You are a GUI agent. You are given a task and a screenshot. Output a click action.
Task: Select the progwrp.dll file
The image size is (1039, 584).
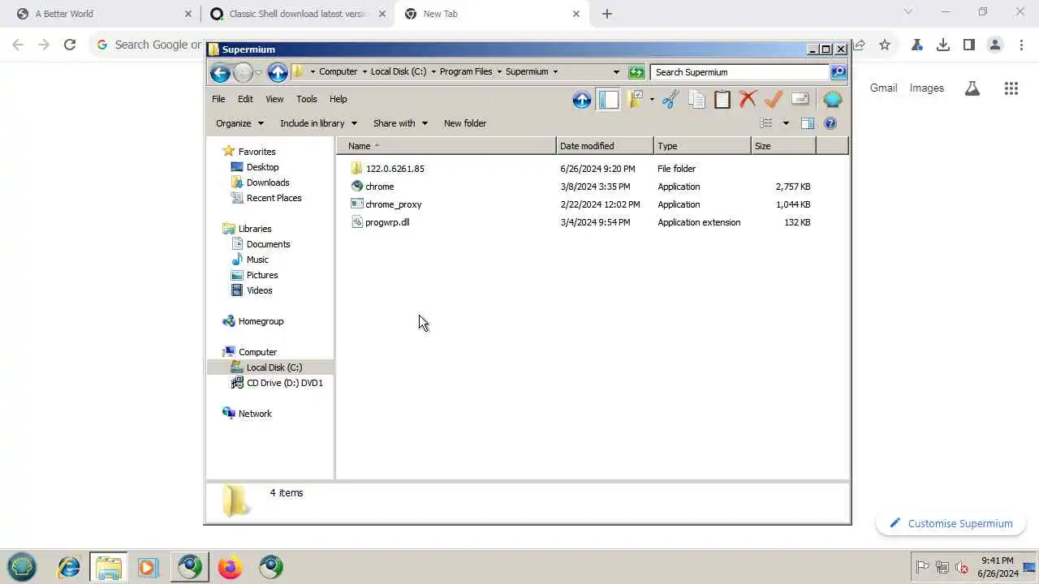click(381, 222)
